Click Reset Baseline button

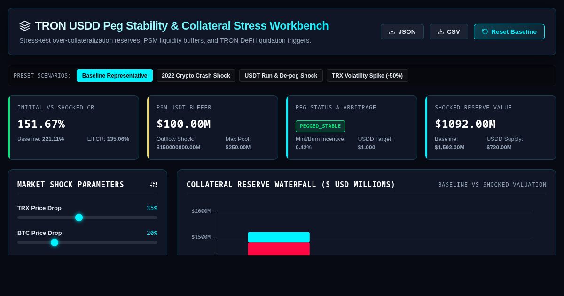[x=509, y=31]
